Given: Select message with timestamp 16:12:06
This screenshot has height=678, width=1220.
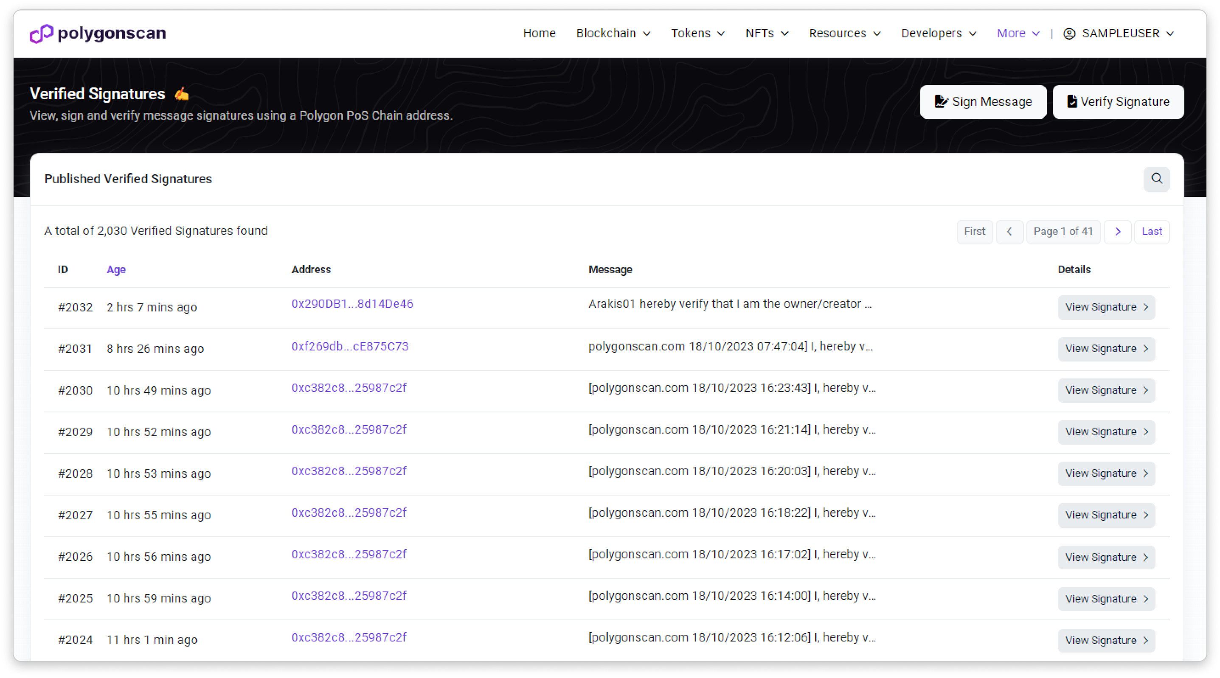Looking at the screenshot, I should coord(732,638).
